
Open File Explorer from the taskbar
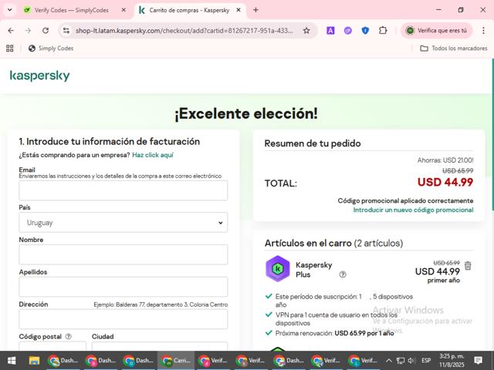pos(34,361)
